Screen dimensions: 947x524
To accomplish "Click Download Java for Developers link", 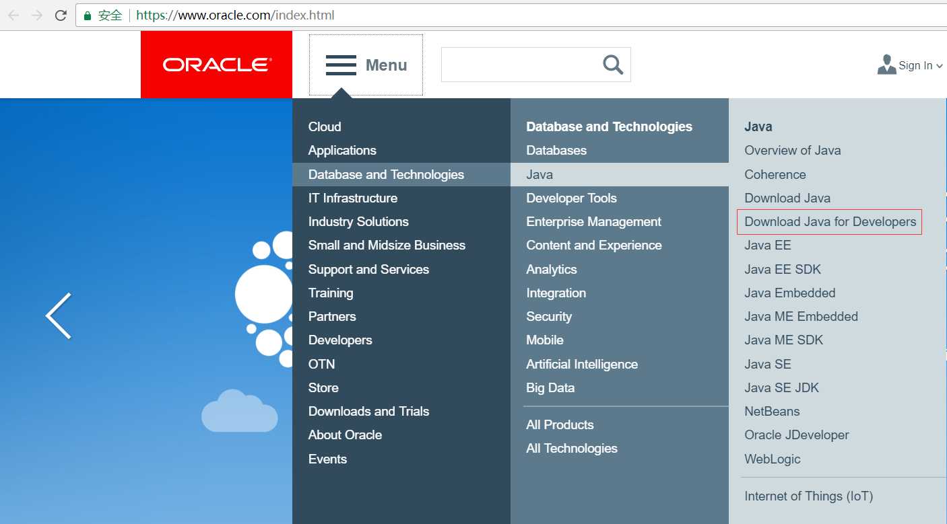I will tap(830, 221).
